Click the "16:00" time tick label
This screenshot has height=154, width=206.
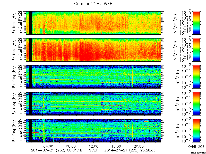pos(116,146)
